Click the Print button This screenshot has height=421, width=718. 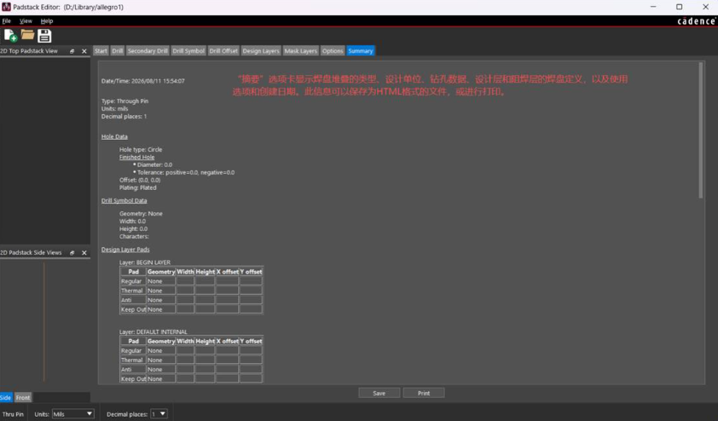(x=424, y=393)
